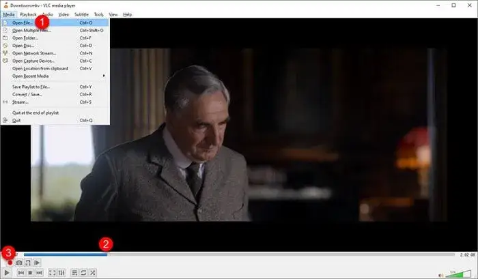Viewport: 478px width, 279px height.
Task: Select Open Disc... menu item
Action: (55, 46)
